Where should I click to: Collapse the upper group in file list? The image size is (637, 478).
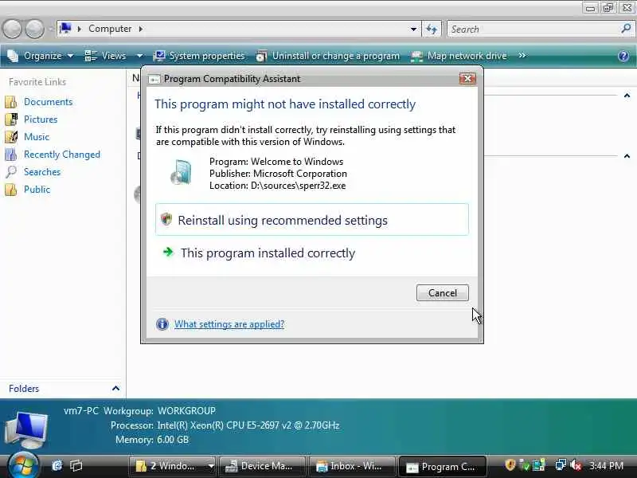[627, 96]
